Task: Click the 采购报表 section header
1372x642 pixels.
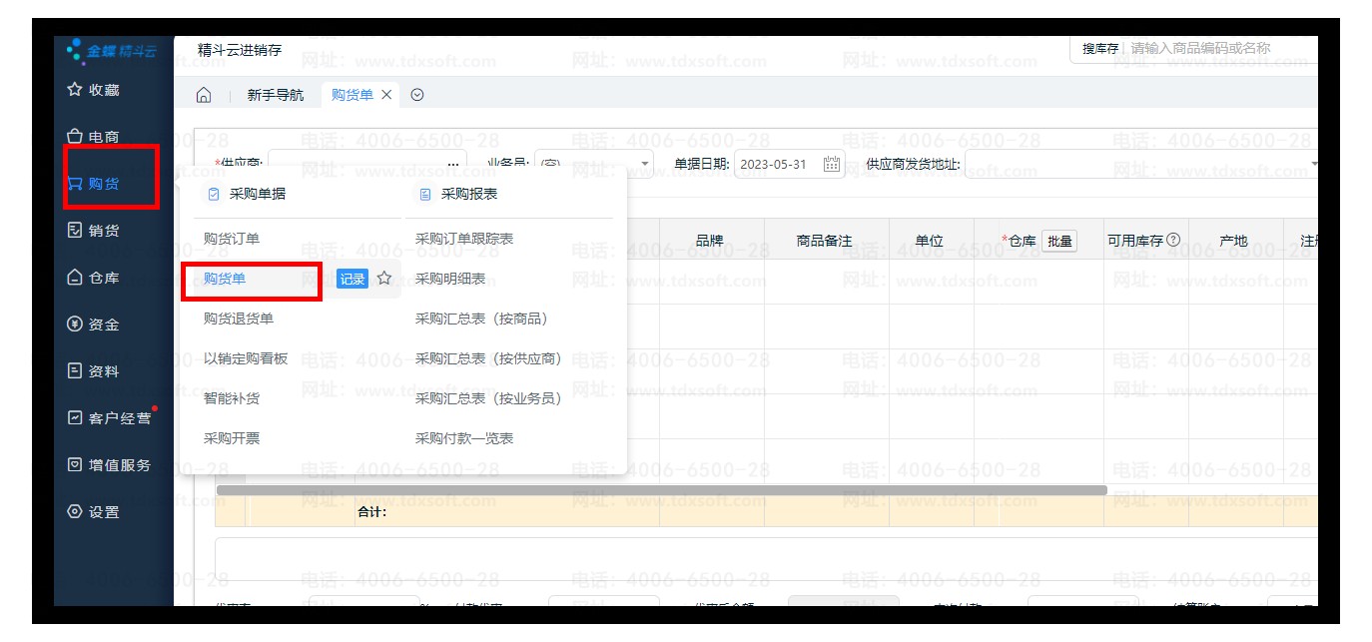Action: [x=458, y=194]
